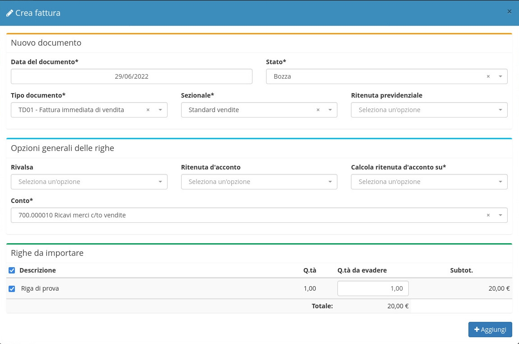Toggle the select-all Descrizione checkbox

pyautogui.click(x=12, y=270)
